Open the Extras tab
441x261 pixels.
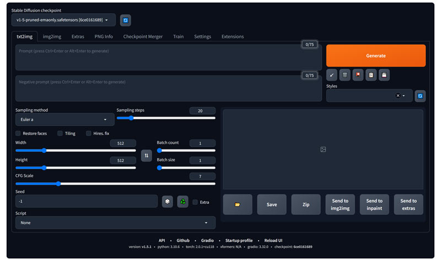[78, 36]
